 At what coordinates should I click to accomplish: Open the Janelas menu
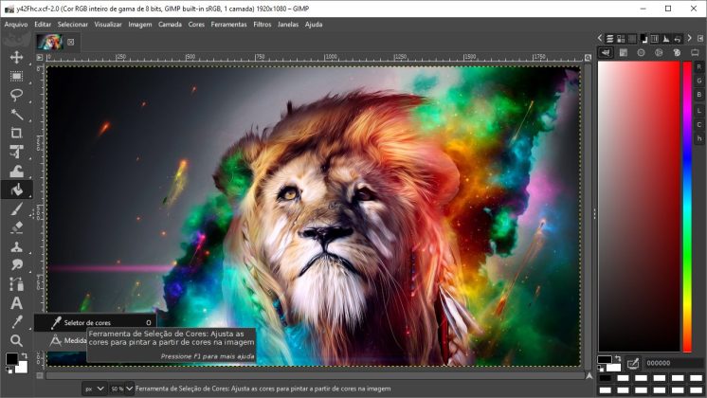coord(288,25)
